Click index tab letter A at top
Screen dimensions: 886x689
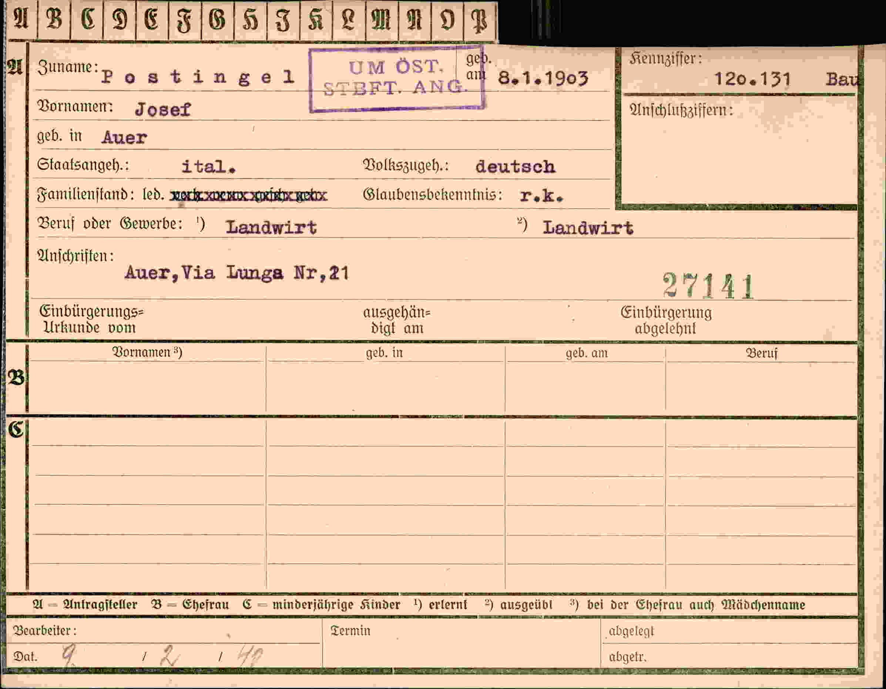(x=21, y=20)
